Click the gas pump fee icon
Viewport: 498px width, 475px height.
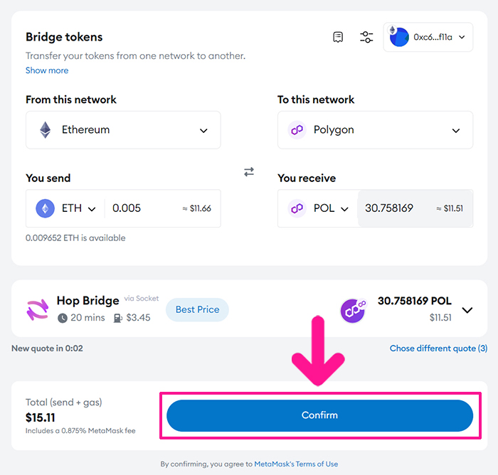tap(117, 318)
